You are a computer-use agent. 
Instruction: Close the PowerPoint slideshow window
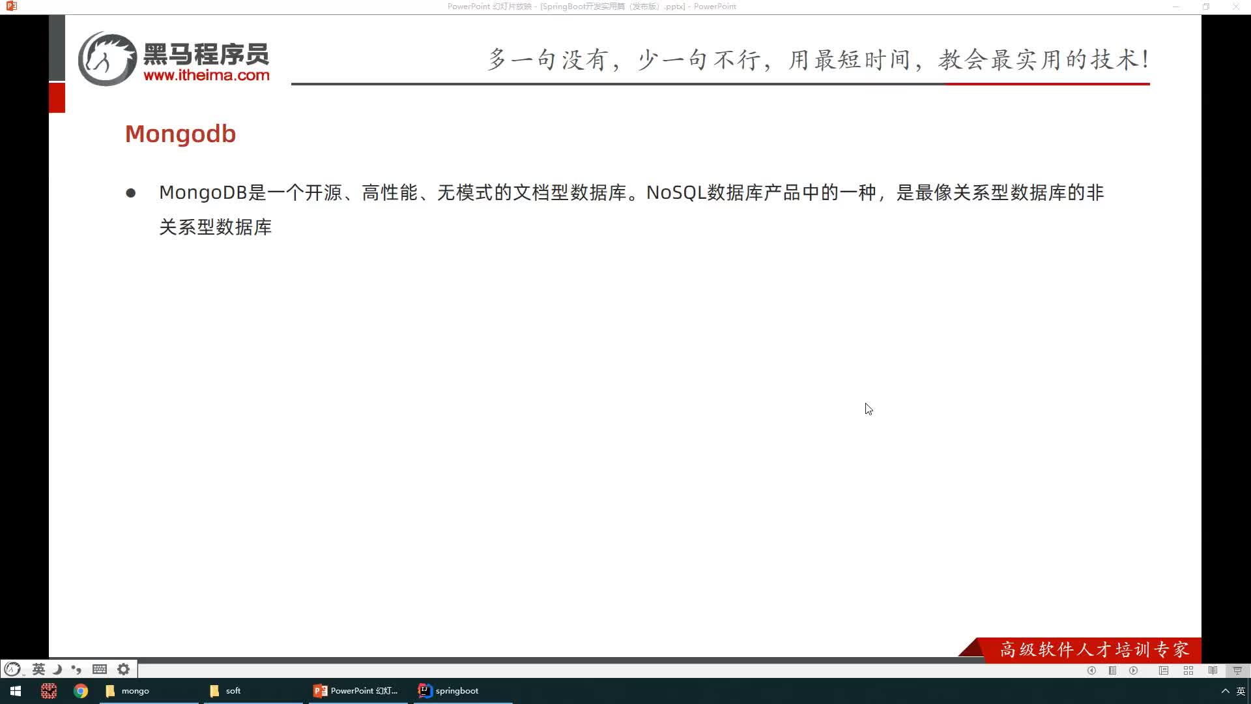[x=1235, y=7]
